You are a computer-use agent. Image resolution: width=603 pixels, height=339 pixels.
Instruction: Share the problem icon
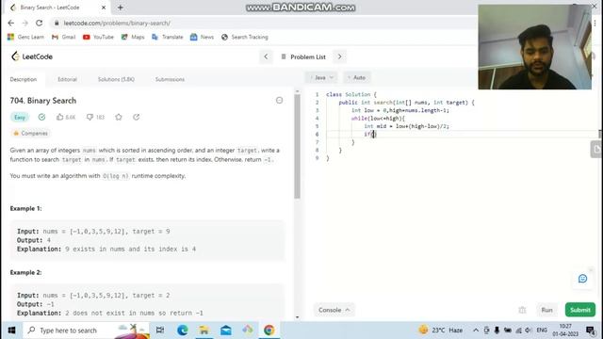[x=136, y=117]
